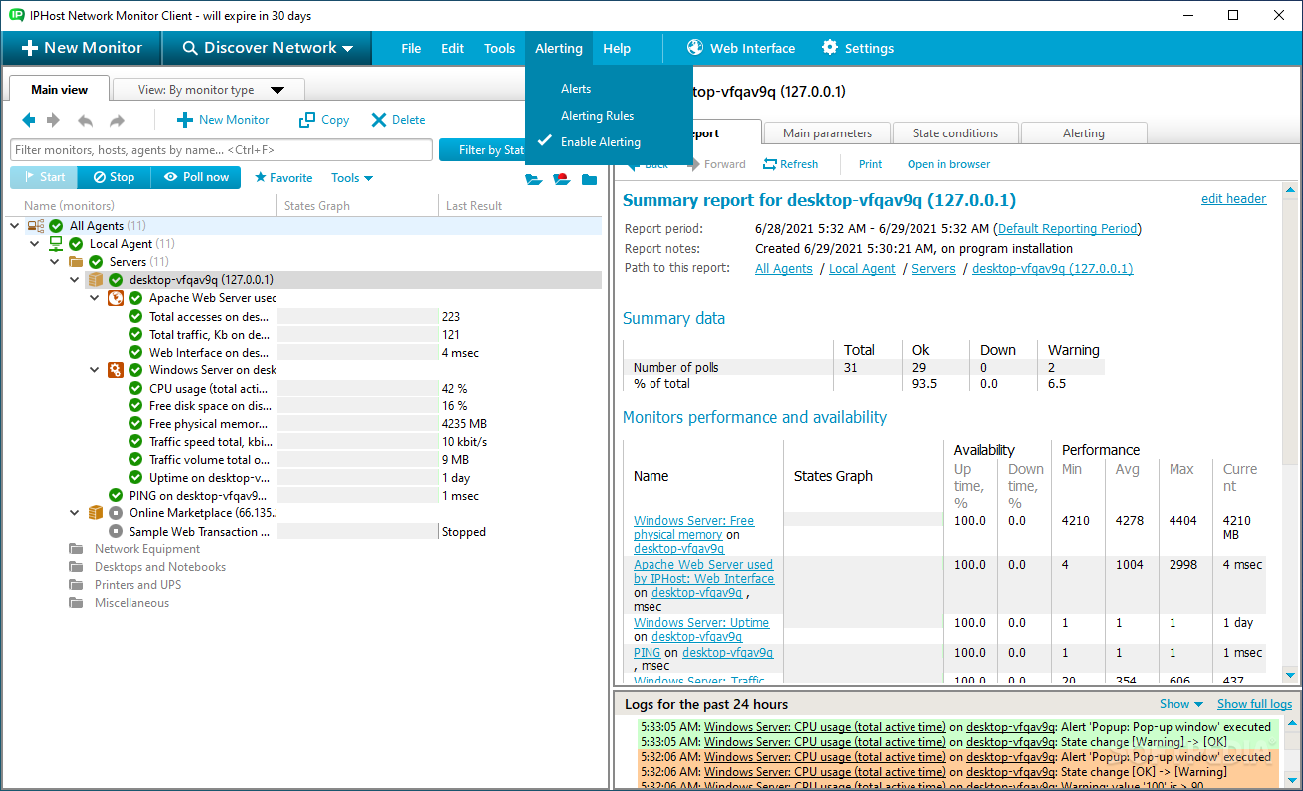Select the PING on desktop-vfqav9 monitor

pos(198,495)
